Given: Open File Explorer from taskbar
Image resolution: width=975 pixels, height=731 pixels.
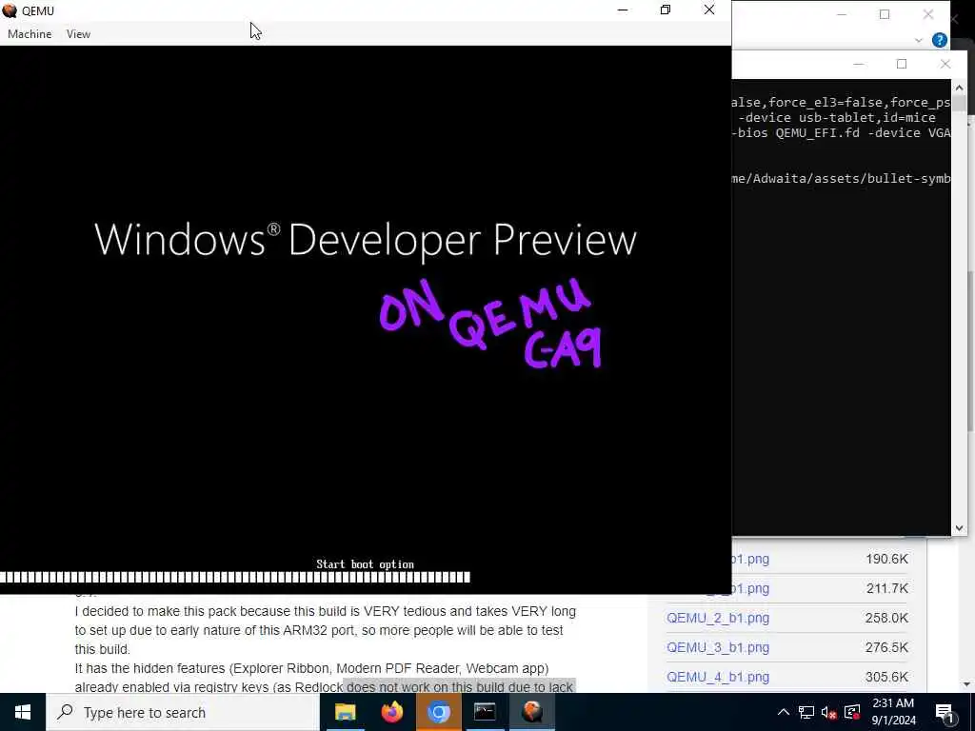Looking at the screenshot, I should pos(345,712).
